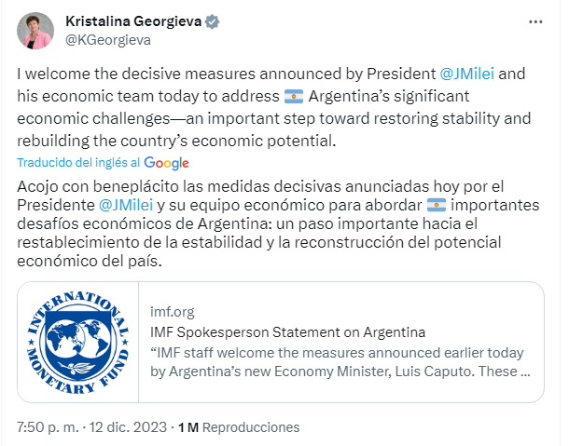
Task: Open the imf.org domain link
Action: pos(173,312)
